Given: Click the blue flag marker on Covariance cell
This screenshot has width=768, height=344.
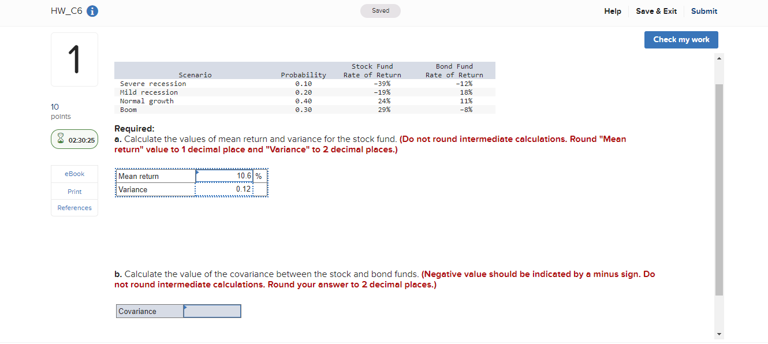Looking at the screenshot, I should (x=185, y=306).
